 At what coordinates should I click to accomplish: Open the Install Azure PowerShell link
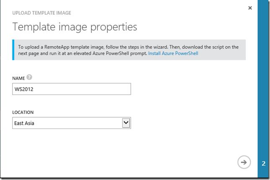click(x=173, y=53)
